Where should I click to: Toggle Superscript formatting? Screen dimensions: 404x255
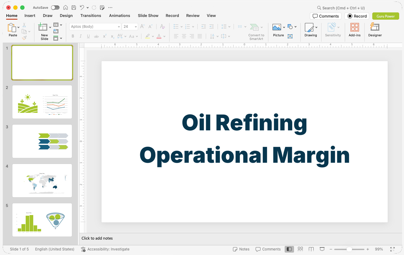(105, 36)
